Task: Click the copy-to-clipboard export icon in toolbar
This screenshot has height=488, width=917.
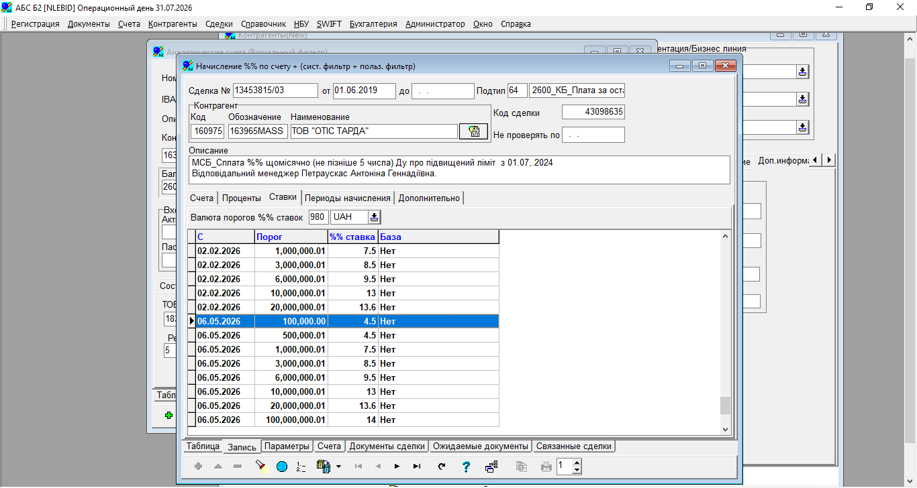Action: (323, 466)
